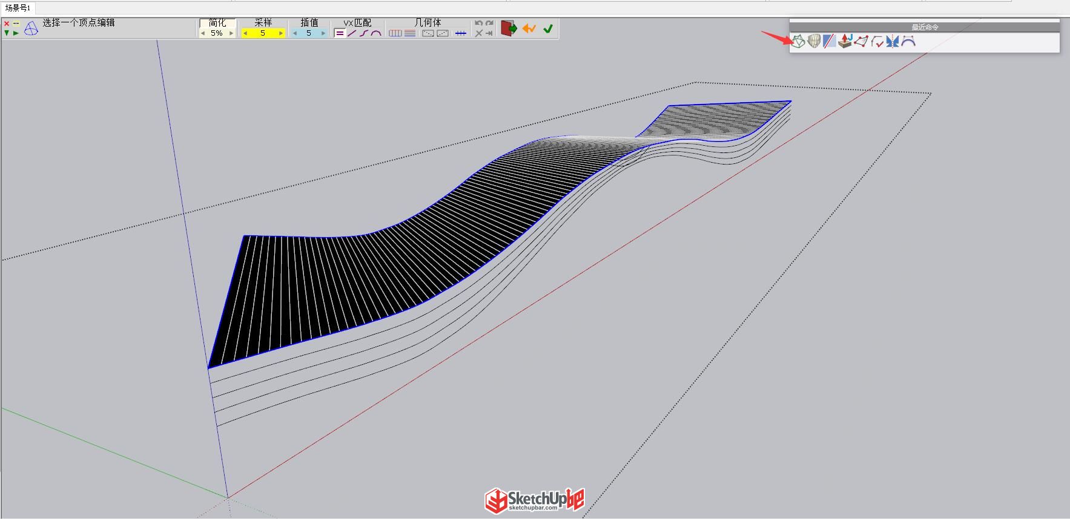The width and height of the screenshot is (1070, 519).
Task: Click the edge path with red checkmark icon
Action: click(x=877, y=41)
